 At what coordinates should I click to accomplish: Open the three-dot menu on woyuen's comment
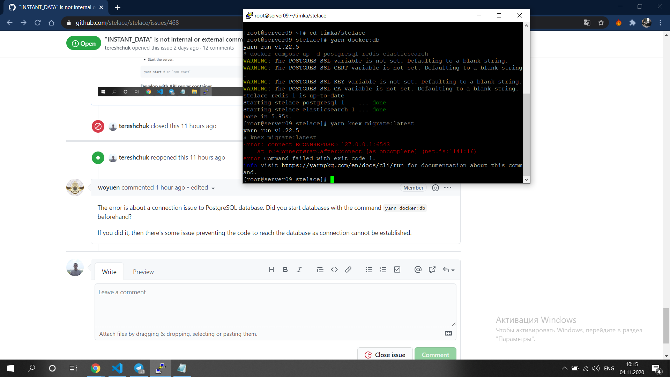pyautogui.click(x=448, y=188)
